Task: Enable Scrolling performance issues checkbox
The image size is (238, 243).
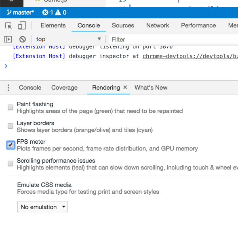Action: pos(11,163)
